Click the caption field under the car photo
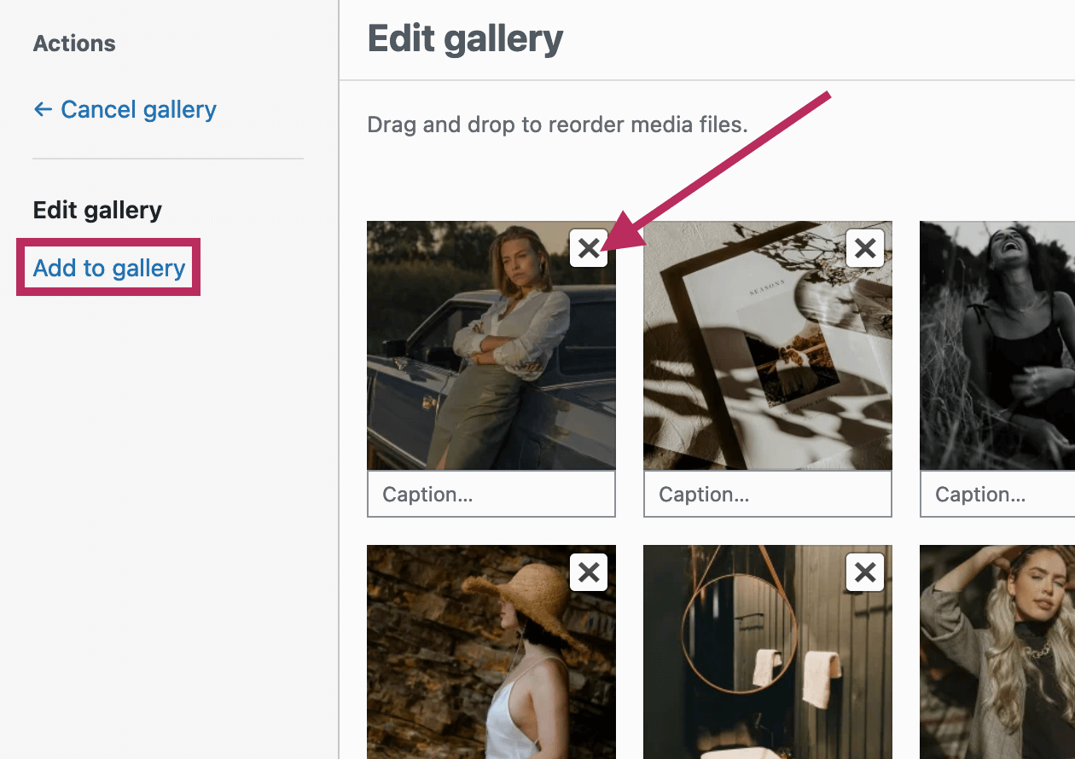This screenshot has height=759, width=1075. (491, 495)
